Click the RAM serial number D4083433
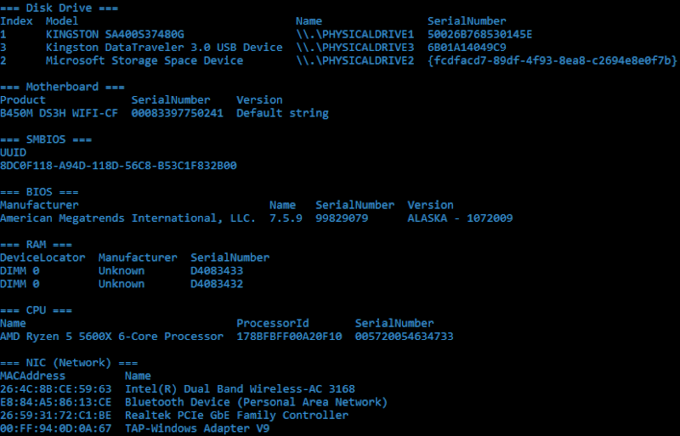680x436 pixels. tap(217, 270)
